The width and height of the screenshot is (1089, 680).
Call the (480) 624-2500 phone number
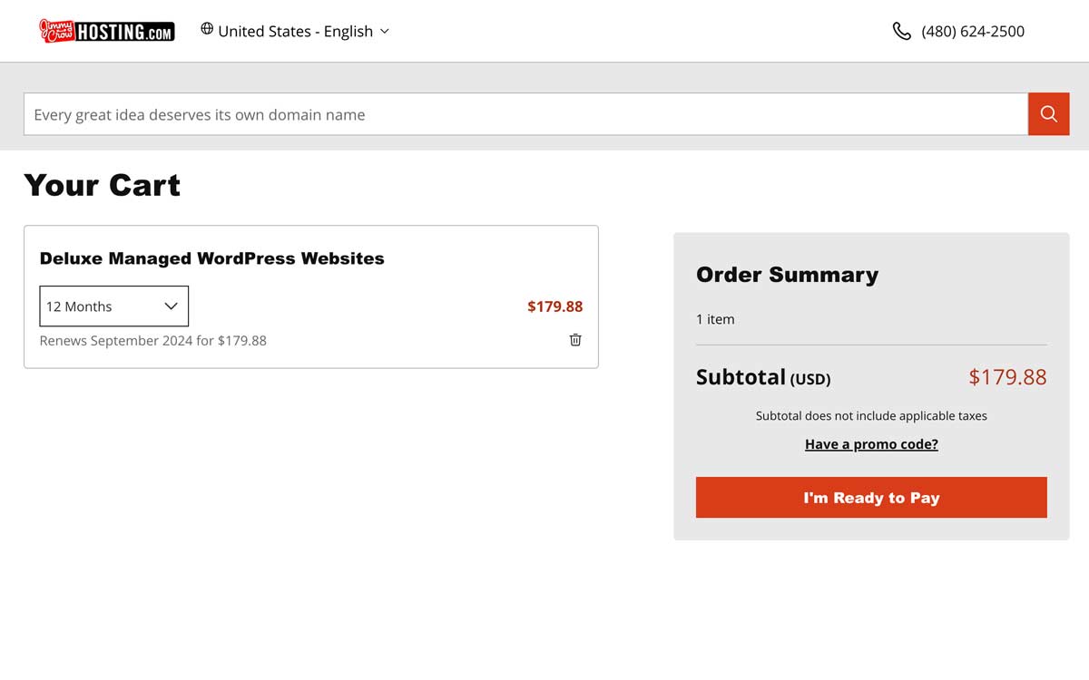point(973,32)
